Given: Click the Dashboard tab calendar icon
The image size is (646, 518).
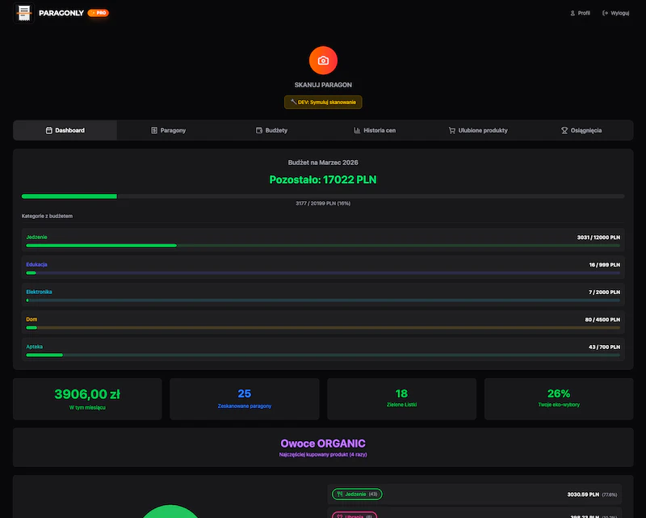Looking at the screenshot, I should [49, 130].
